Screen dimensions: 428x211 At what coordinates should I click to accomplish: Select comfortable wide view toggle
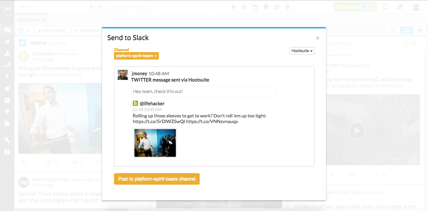[x=420, y=30]
